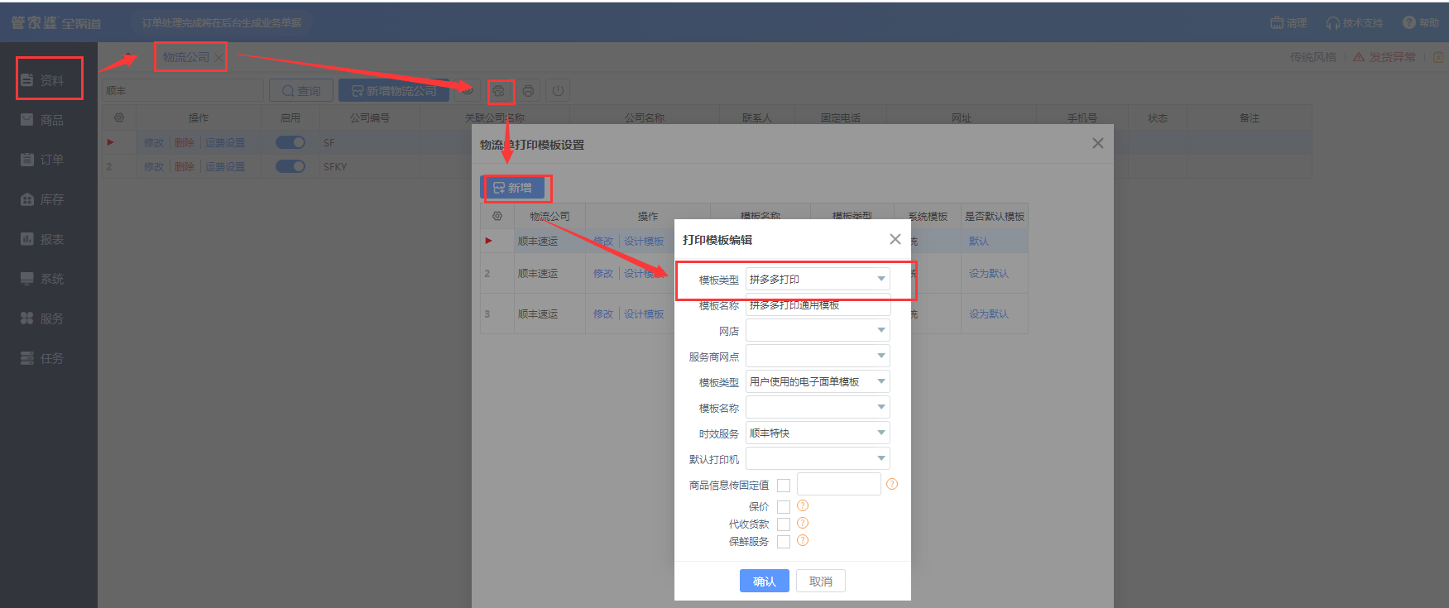1449x608 pixels.
Task: Click the printer icon in the toolbar
Action: pyautogui.click(x=528, y=91)
